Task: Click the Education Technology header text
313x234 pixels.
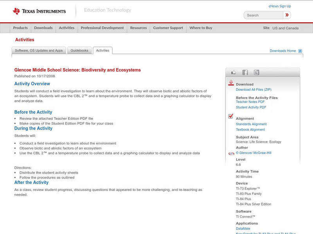Action: click(108, 10)
